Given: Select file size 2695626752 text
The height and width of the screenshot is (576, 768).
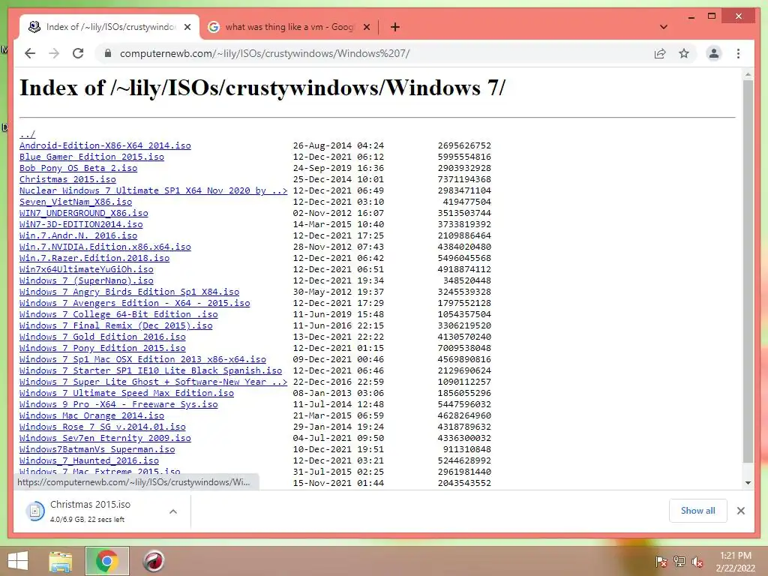Looking at the screenshot, I should tap(464, 145).
